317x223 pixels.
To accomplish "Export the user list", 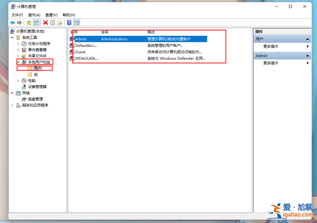I will (59, 22).
